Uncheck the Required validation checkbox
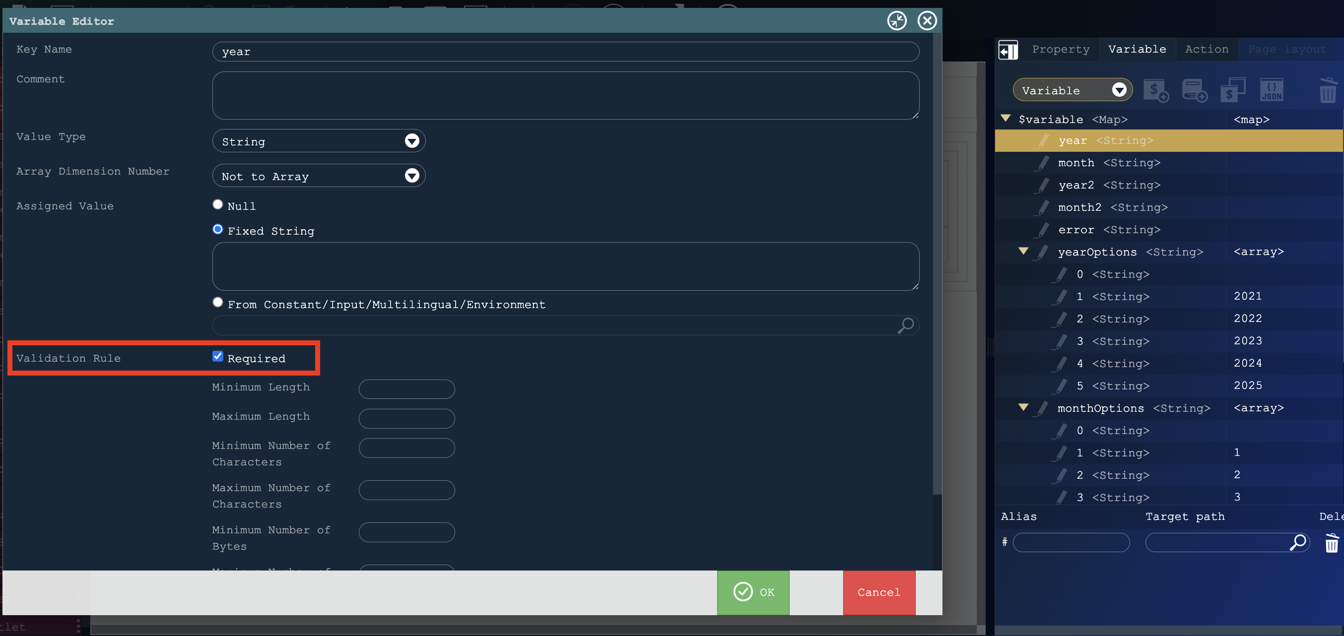The height and width of the screenshot is (636, 1344). pyautogui.click(x=217, y=357)
